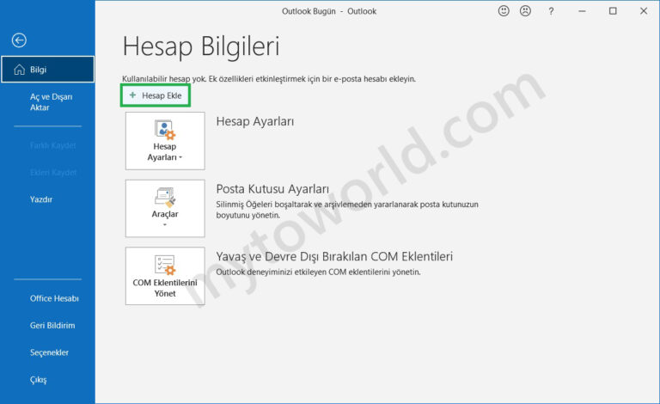660x404 pixels.
Task: Click the back arrow circle icon
Action: [19, 40]
